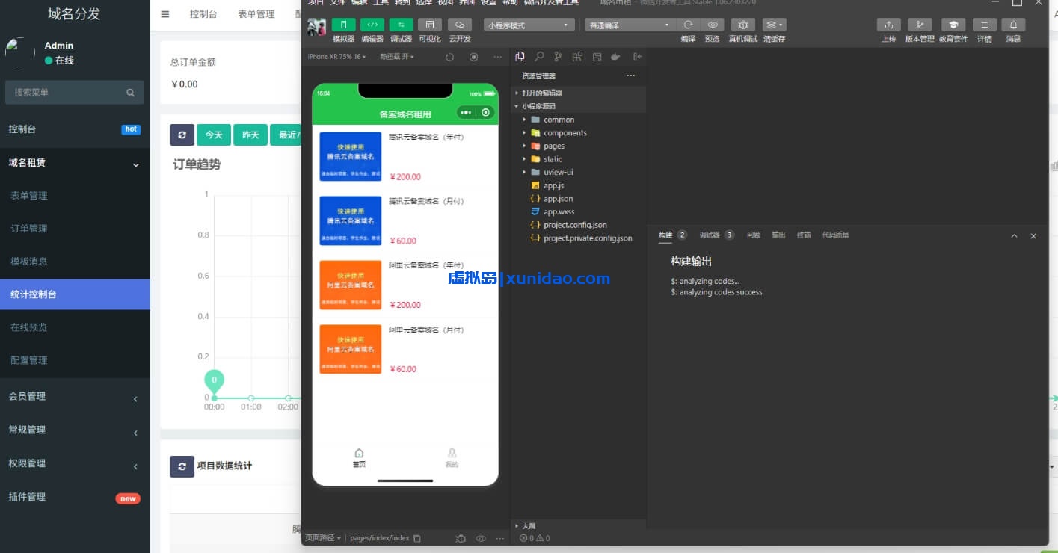Open 版本管理 version control icon
The height and width of the screenshot is (553, 1058).
click(920, 25)
